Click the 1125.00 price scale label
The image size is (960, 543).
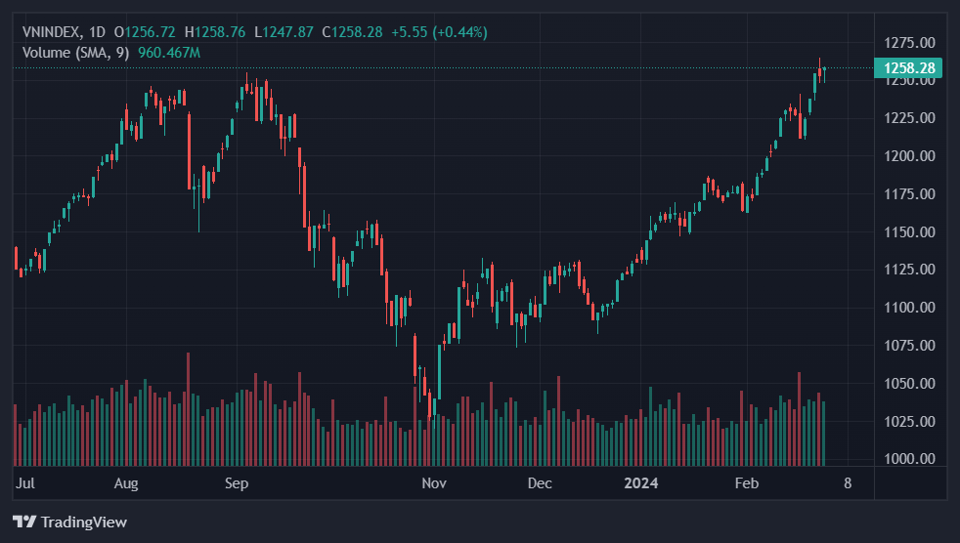click(x=910, y=269)
